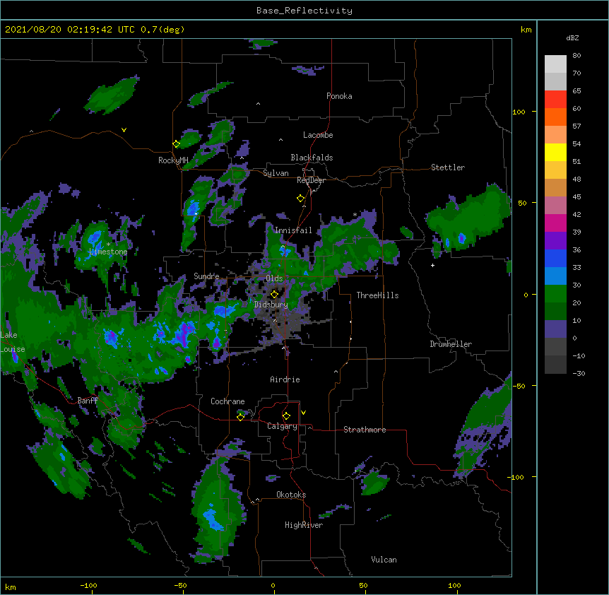Select the Stettler label
The width and height of the screenshot is (609, 595).
click(448, 167)
